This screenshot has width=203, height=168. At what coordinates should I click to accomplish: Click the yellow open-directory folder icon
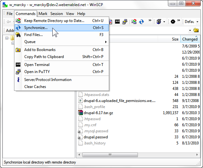pos(196,30)
